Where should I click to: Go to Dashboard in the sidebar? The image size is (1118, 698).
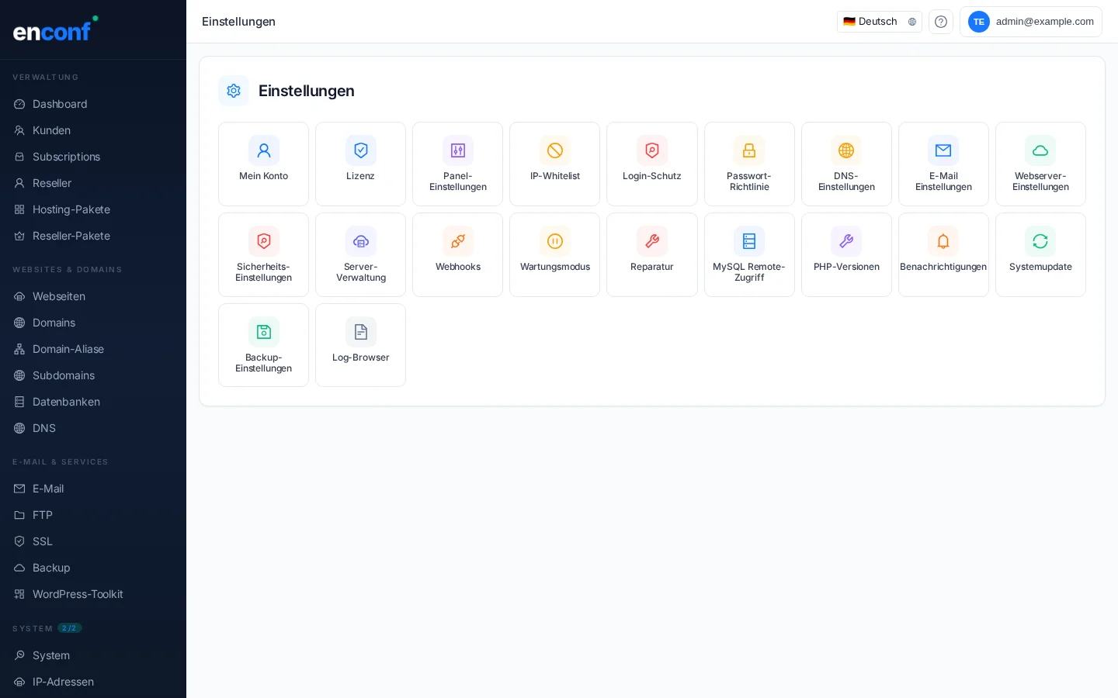click(x=60, y=104)
